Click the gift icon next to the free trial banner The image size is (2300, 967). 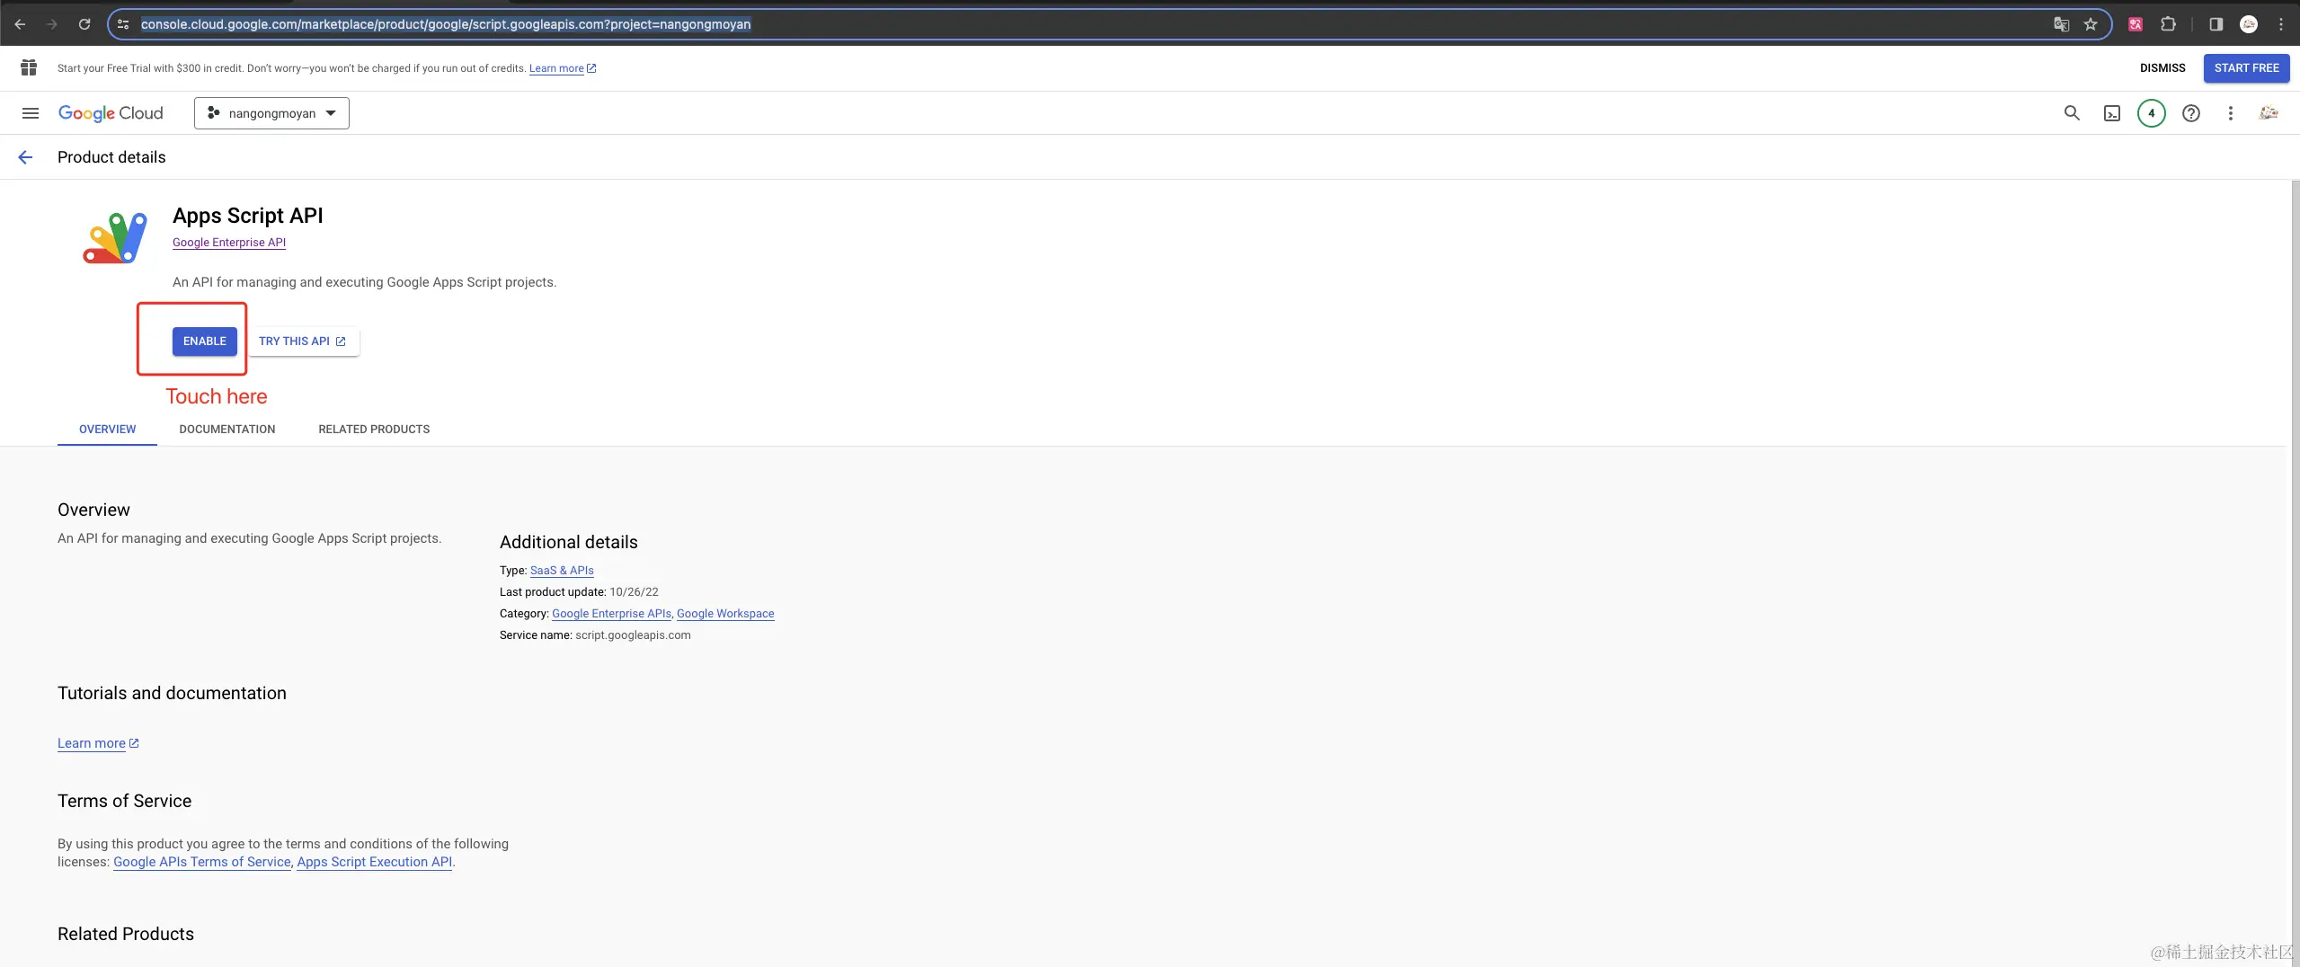[29, 67]
